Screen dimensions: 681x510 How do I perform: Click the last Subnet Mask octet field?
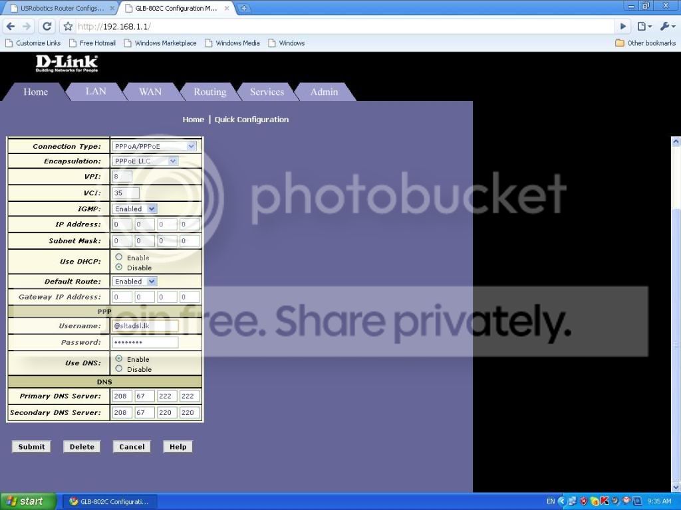pyautogui.click(x=190, y=240)
